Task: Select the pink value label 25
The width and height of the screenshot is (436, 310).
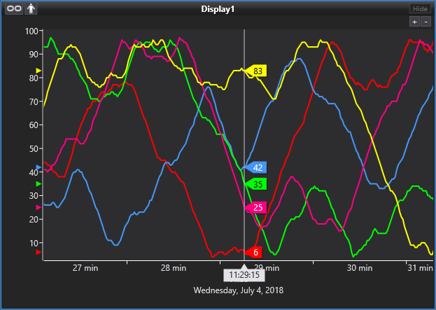Action: (258, 207)
